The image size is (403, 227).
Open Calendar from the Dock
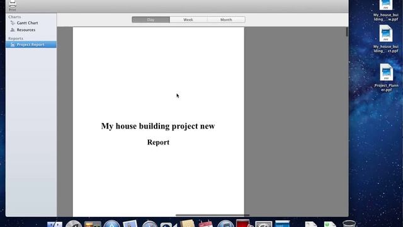pos(206,224)
